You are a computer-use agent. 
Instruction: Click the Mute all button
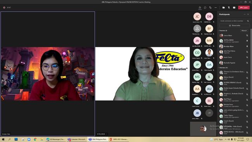(x=244, y=31)
